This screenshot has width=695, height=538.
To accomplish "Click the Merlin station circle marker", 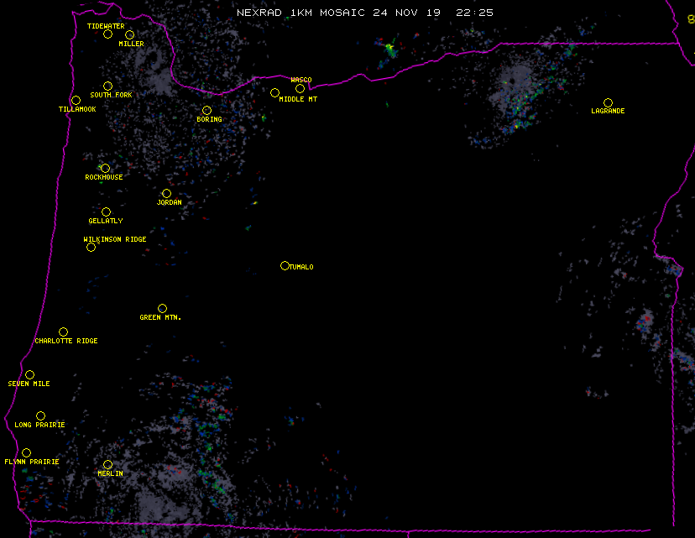I will click(x=107, y=464).
